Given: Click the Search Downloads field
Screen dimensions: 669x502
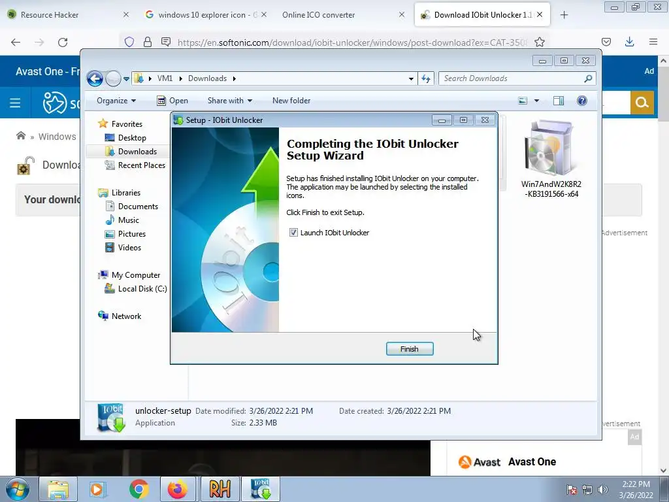Looking at the screenshot, I should coord(512,78).
